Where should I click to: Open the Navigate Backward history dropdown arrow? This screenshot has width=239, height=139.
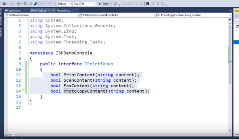coord(8,4)
